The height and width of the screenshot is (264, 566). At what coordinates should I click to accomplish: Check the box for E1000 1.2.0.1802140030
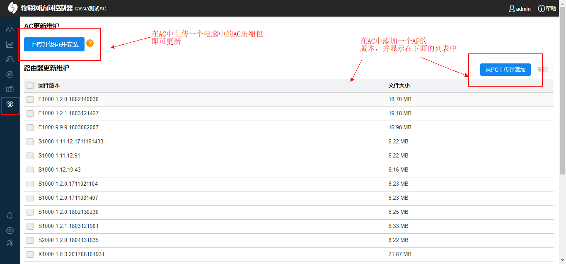pyautogui.click(x=30, y=99)
